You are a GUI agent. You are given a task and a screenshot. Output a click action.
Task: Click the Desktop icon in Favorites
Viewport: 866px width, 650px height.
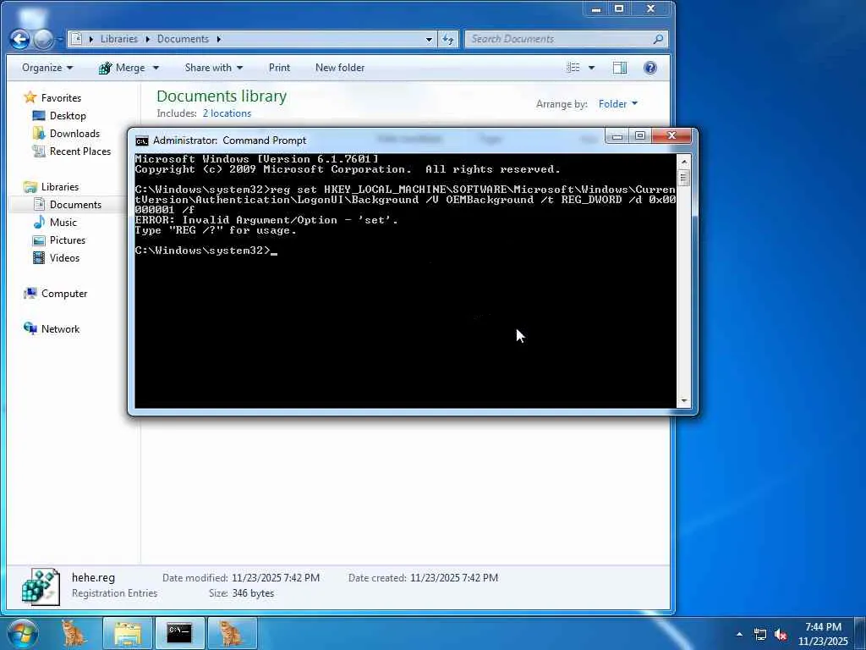(39, 115)
